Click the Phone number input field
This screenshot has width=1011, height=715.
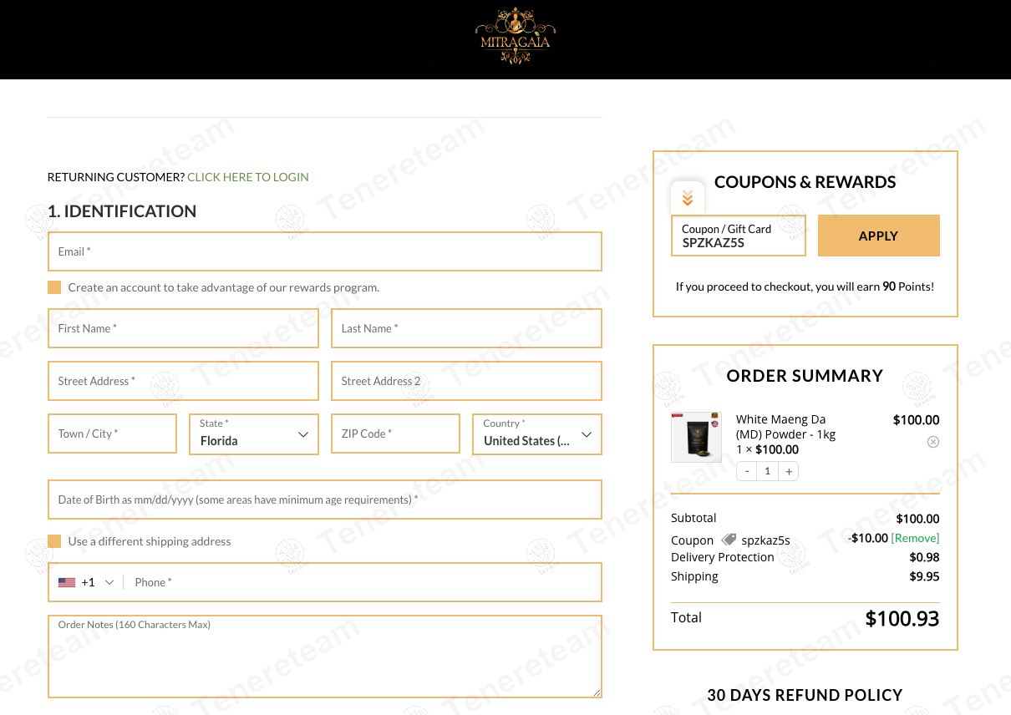click(x=363, y=582)
